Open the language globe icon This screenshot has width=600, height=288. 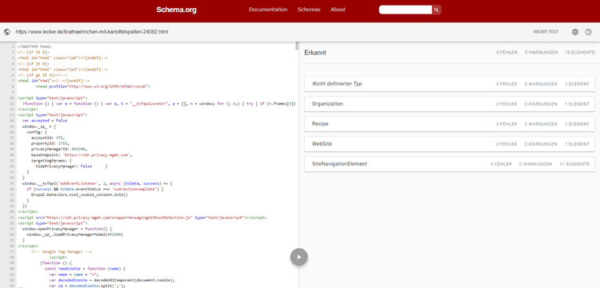click(x=575, y=32)
